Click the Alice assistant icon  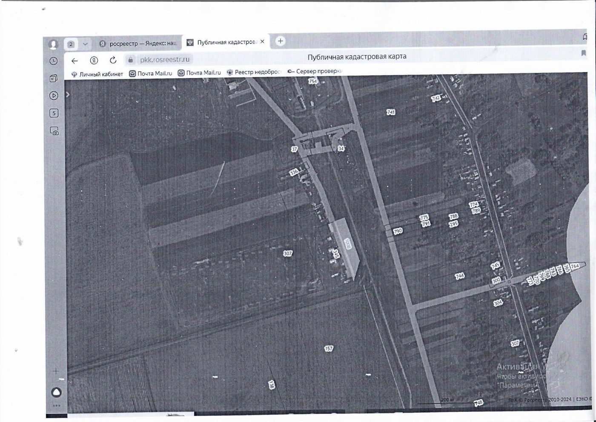click(56, 392)
